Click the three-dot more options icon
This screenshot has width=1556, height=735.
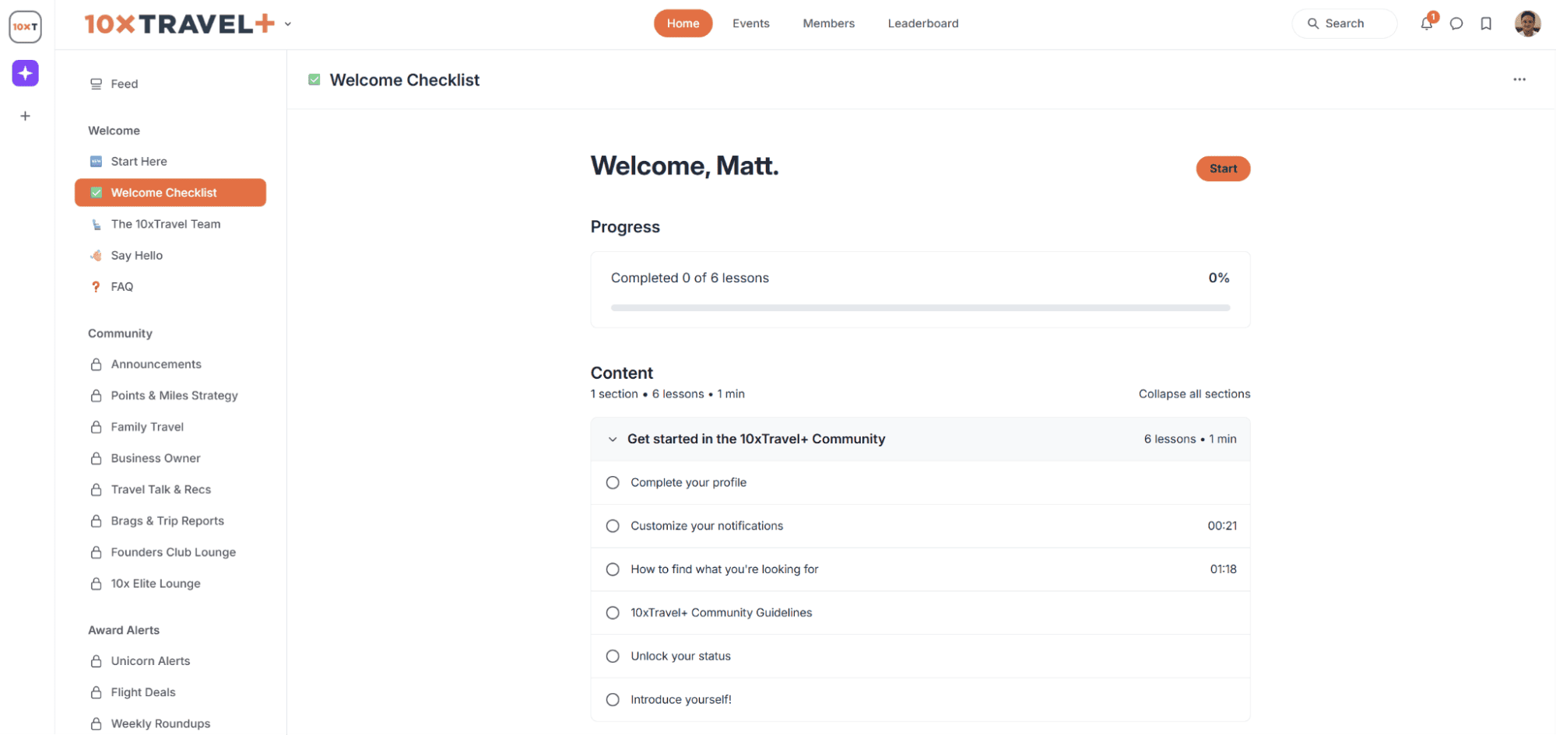point(1519,79)
